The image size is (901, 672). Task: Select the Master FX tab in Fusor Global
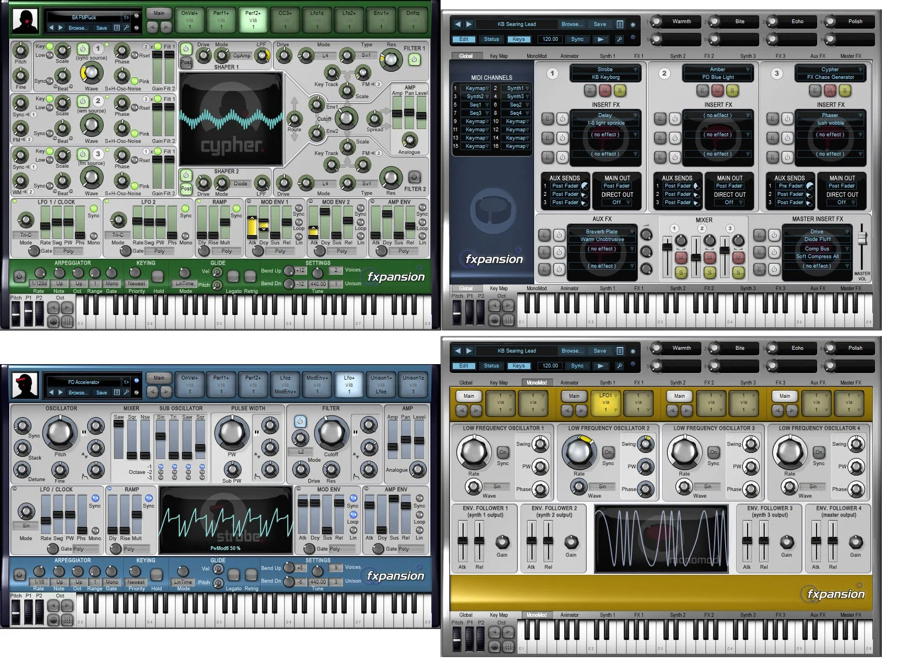click(x=851, y=56)
